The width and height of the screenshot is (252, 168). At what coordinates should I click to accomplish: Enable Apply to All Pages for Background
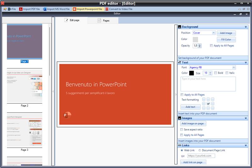point(211,46)
